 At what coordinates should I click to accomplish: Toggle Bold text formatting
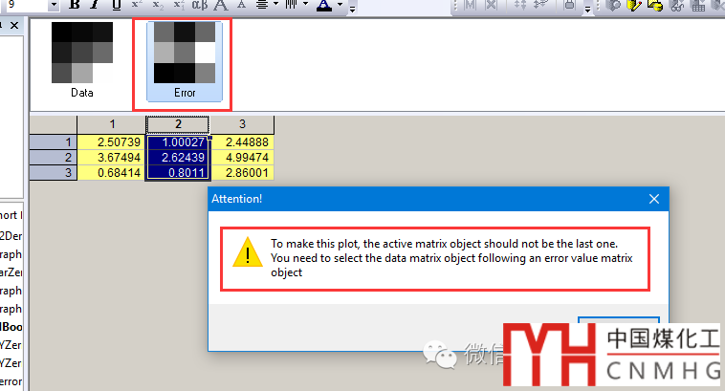(75, 5)
